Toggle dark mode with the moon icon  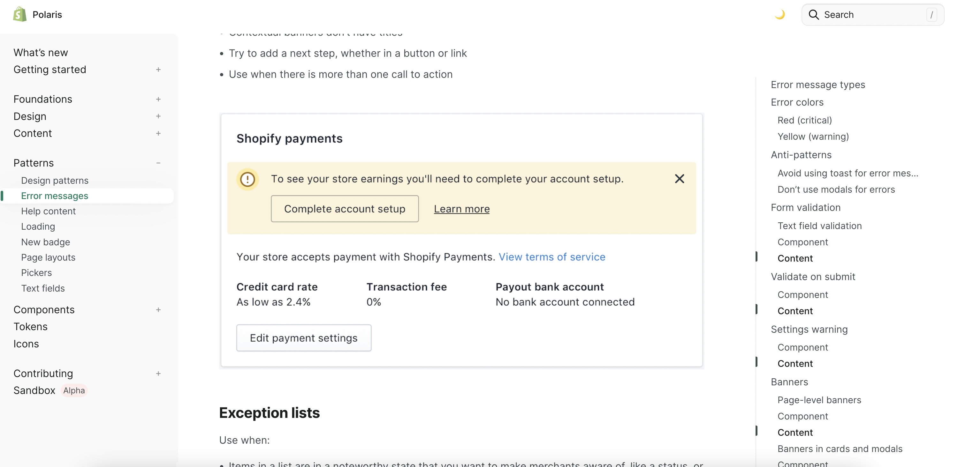(779, 14)
